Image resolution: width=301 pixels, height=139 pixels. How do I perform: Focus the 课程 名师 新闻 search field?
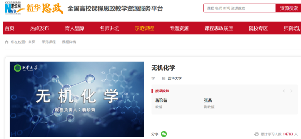click(240, 8)
